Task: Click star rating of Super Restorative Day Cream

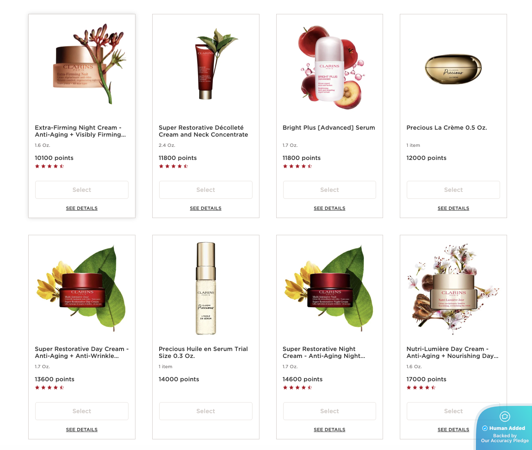Action: click(x=50, y=387)
